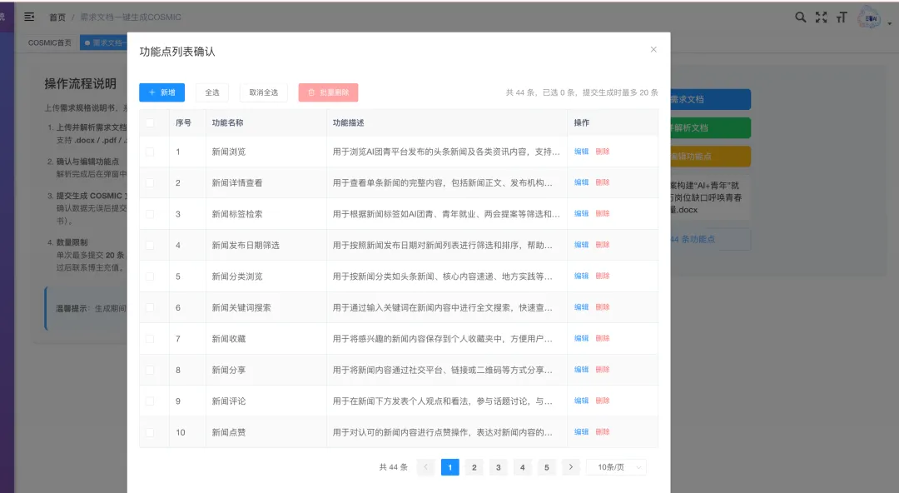899x493 pixels.
Task: Toggle the header select-all checkbox
Action: [x=150, y=122]
